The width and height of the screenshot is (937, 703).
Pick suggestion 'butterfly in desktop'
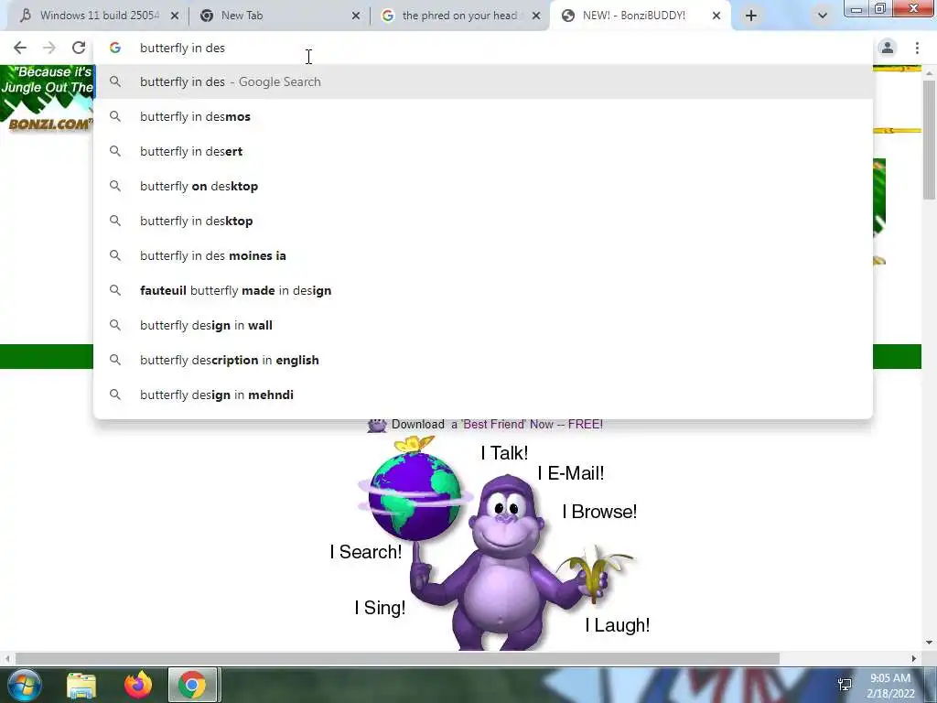(483, 221)
